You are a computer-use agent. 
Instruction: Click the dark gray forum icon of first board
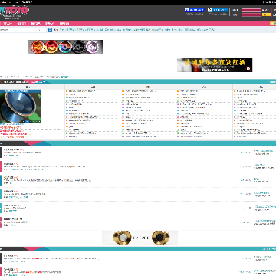click(1, 153)
